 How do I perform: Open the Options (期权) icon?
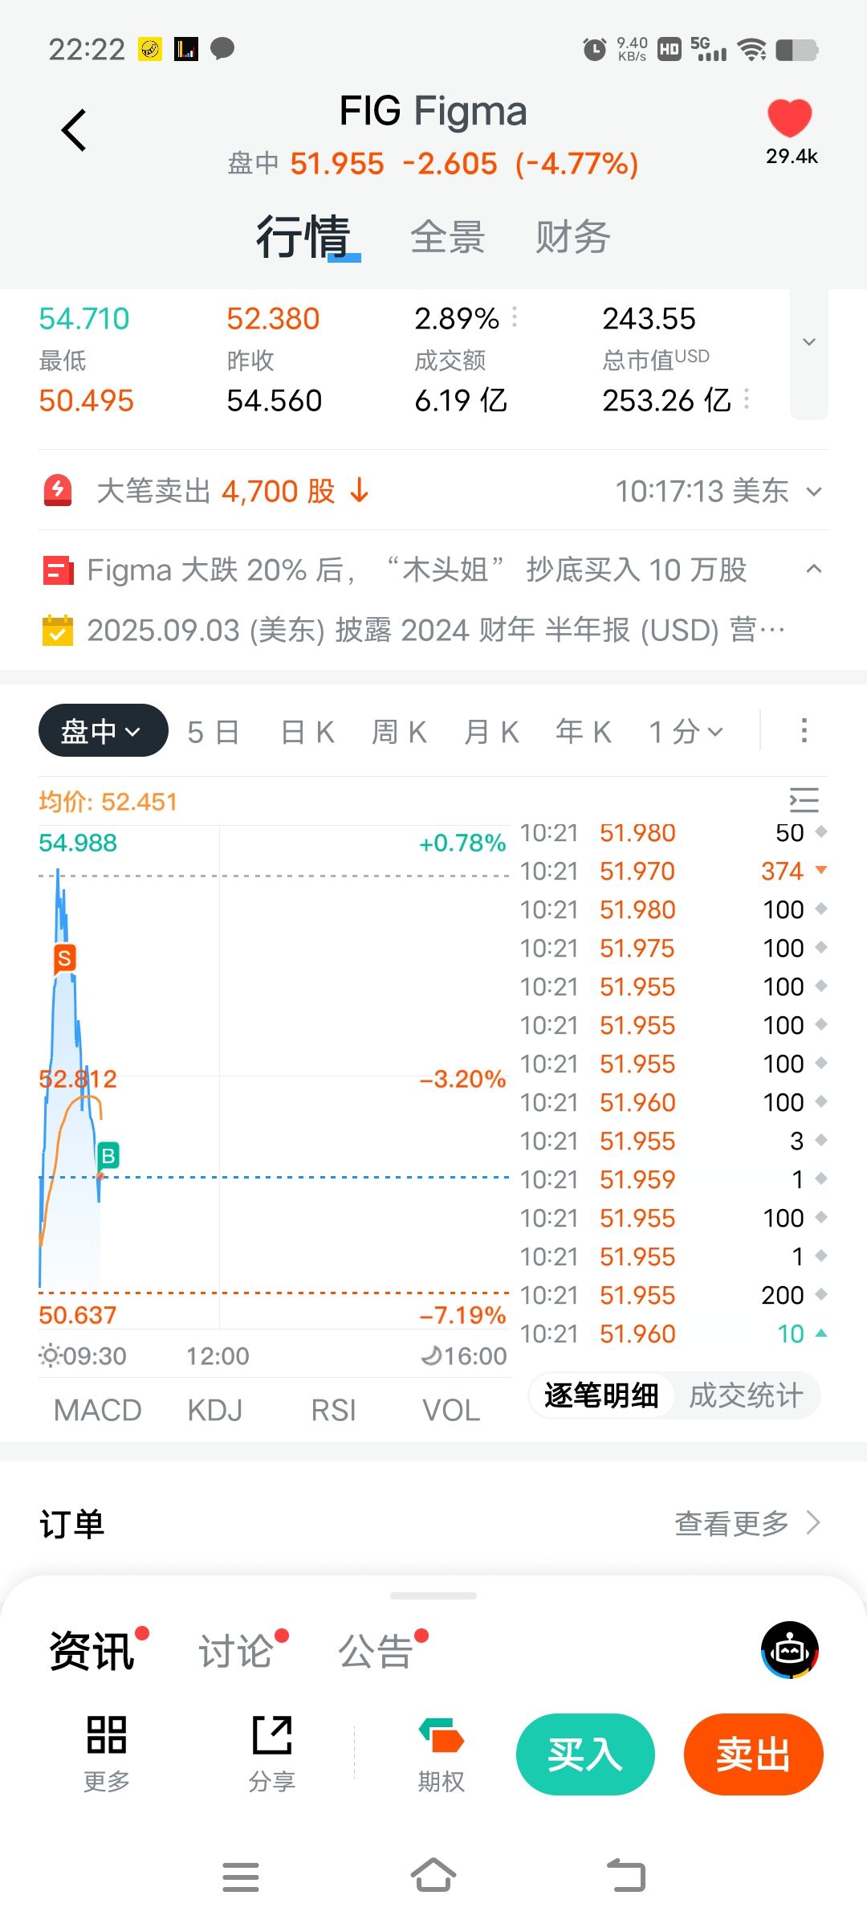tap(441, 1753)
